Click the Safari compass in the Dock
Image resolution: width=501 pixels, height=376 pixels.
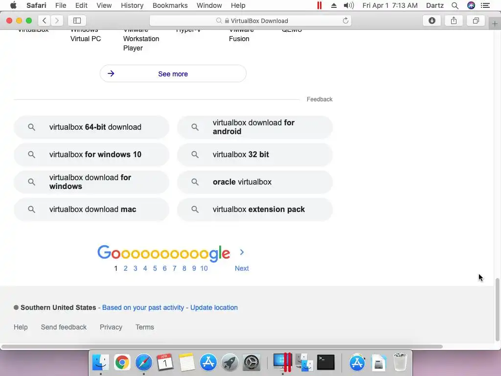[143, 362]
